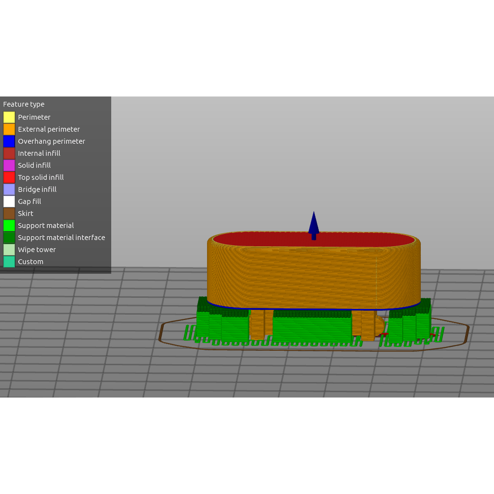The height and width of the screenshot is (494, 494).
Task: Select the Bridge infill legend swatch
Action: coord(9,190)
